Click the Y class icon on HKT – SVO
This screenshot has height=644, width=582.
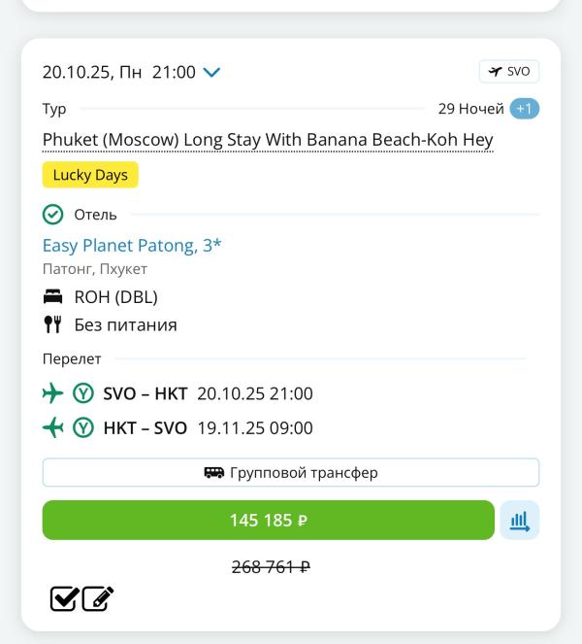82,427
